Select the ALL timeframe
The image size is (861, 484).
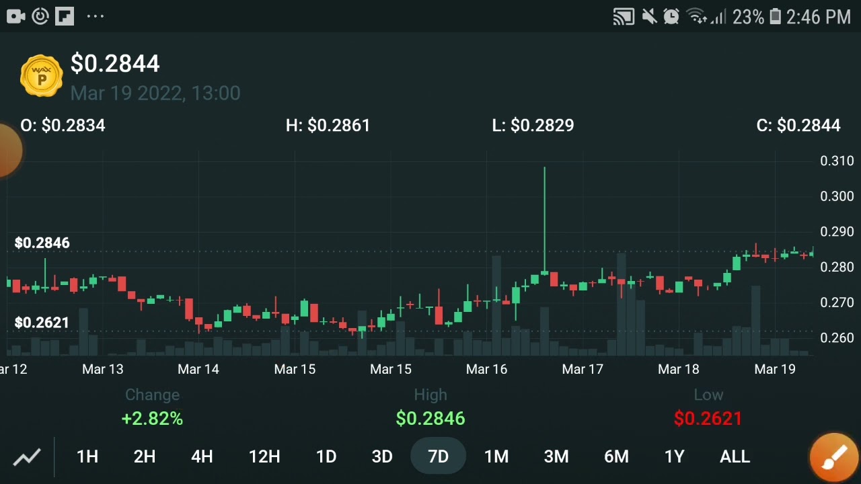[735, 457]
